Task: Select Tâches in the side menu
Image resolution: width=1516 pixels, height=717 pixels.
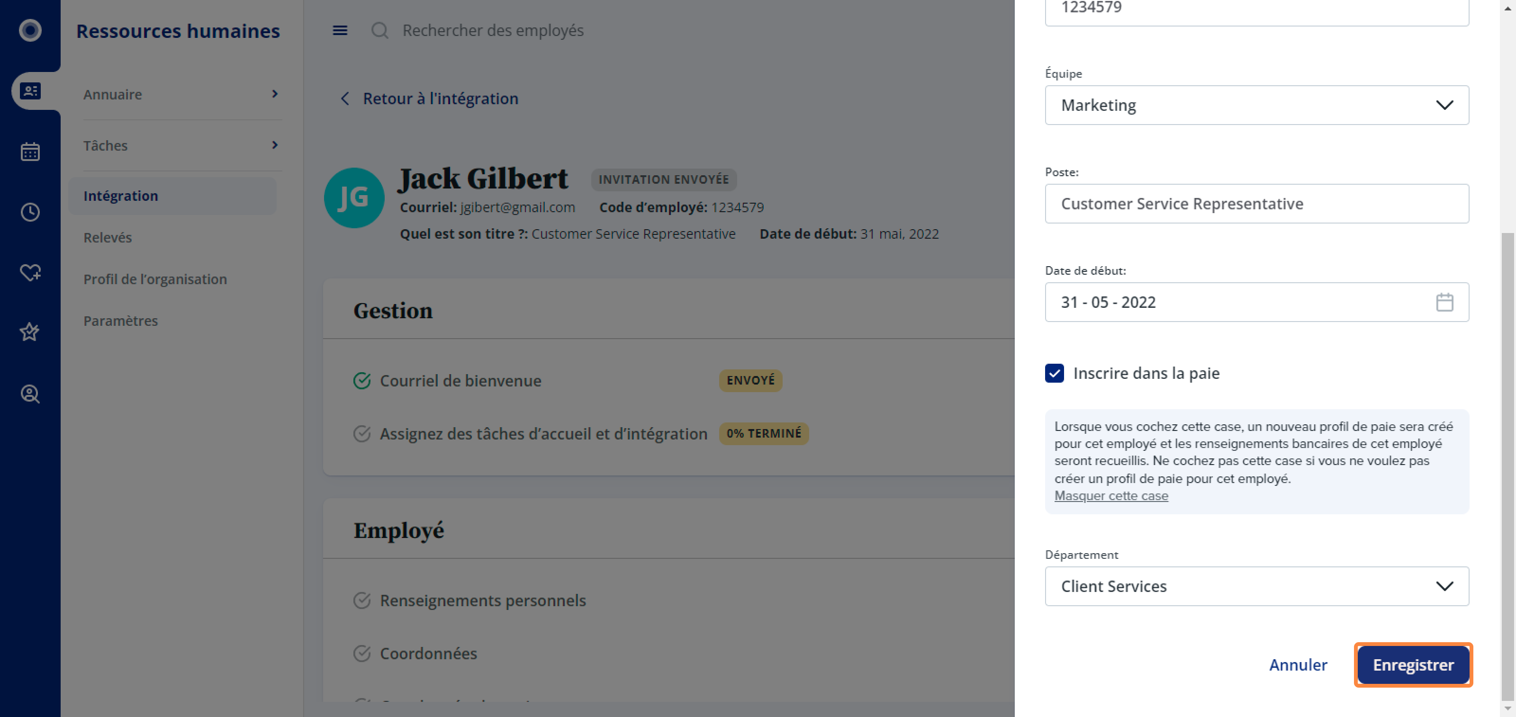Action: coord(105,145)
